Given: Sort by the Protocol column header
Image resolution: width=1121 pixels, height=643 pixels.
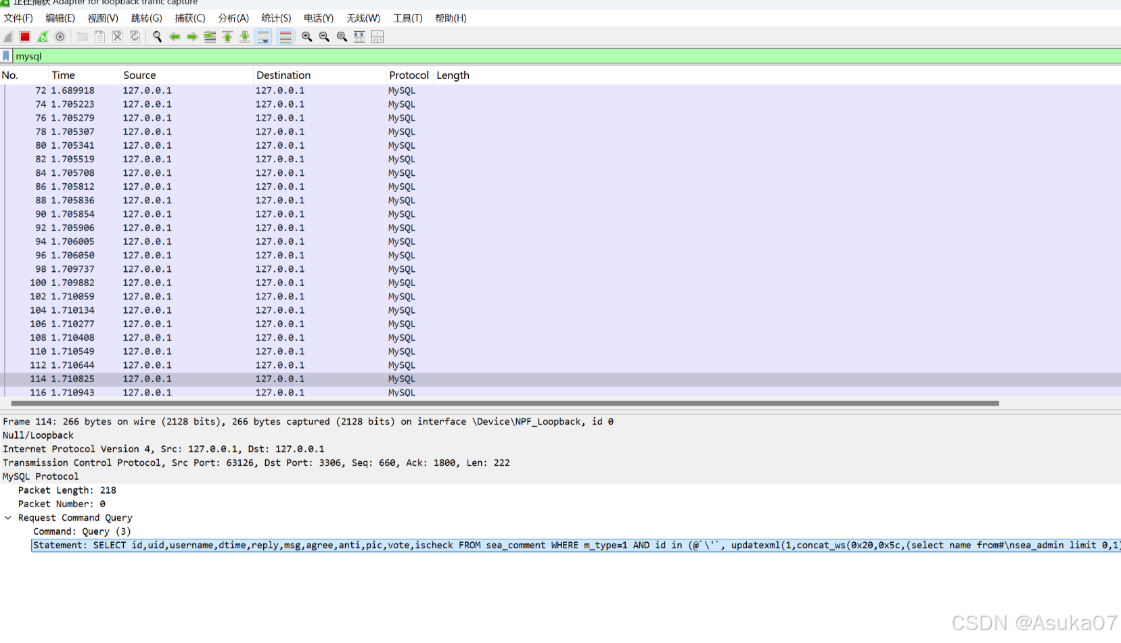Looking at the screenshot, I should [x=409, y=75].
